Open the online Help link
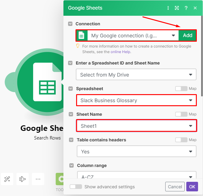This screenshot has width=203, height=196. (x=120, y=52)
